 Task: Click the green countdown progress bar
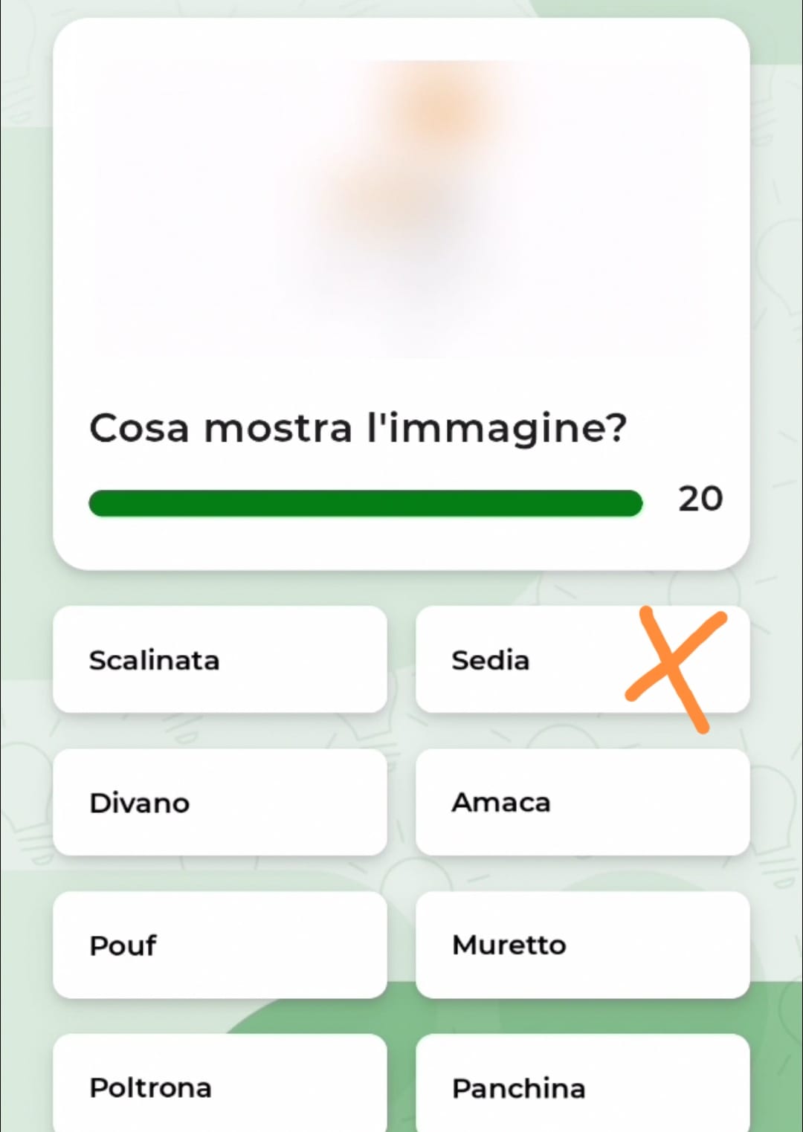365,503
